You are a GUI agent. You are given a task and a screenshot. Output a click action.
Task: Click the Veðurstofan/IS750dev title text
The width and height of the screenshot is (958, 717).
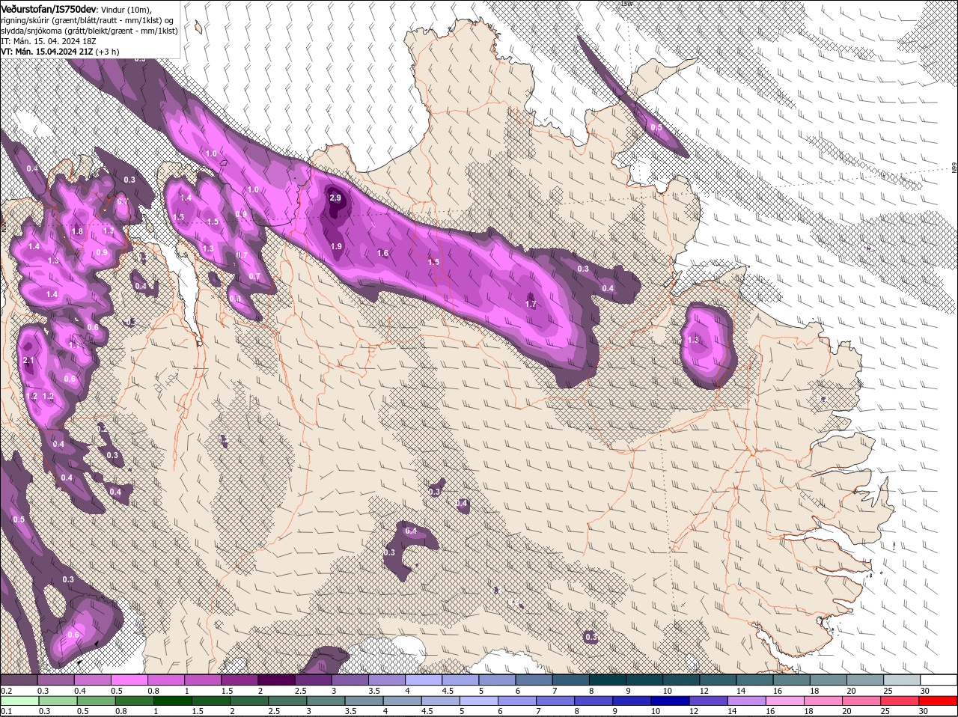click(49, 8)
